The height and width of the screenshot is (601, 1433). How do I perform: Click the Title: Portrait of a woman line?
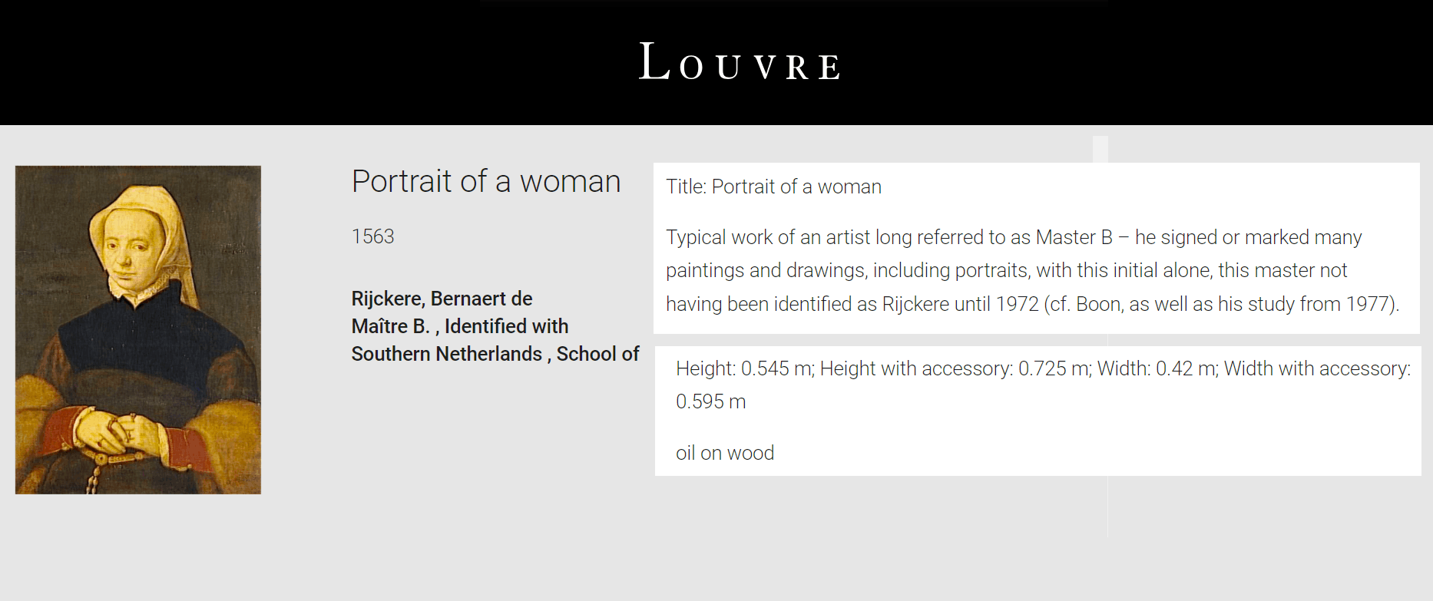coord(773,187)
